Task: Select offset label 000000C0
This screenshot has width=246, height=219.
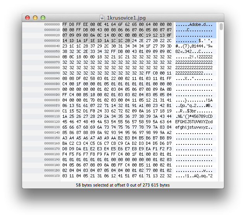Action: click(52, 89)
